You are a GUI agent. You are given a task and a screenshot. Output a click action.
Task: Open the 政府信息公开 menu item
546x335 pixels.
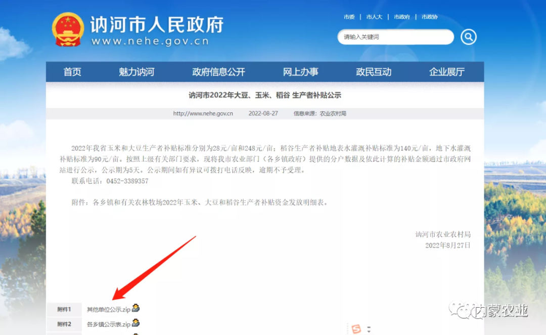(219, 72)
